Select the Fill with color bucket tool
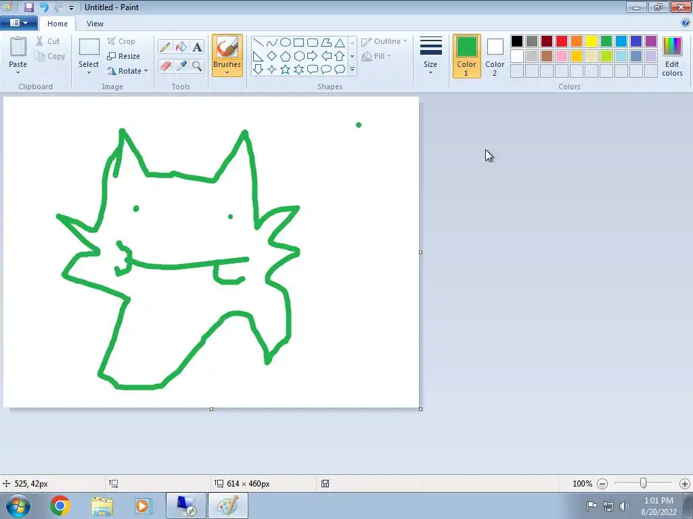 [181, 47]
